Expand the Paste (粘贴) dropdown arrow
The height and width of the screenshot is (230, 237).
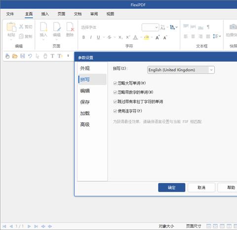point(11,39)
